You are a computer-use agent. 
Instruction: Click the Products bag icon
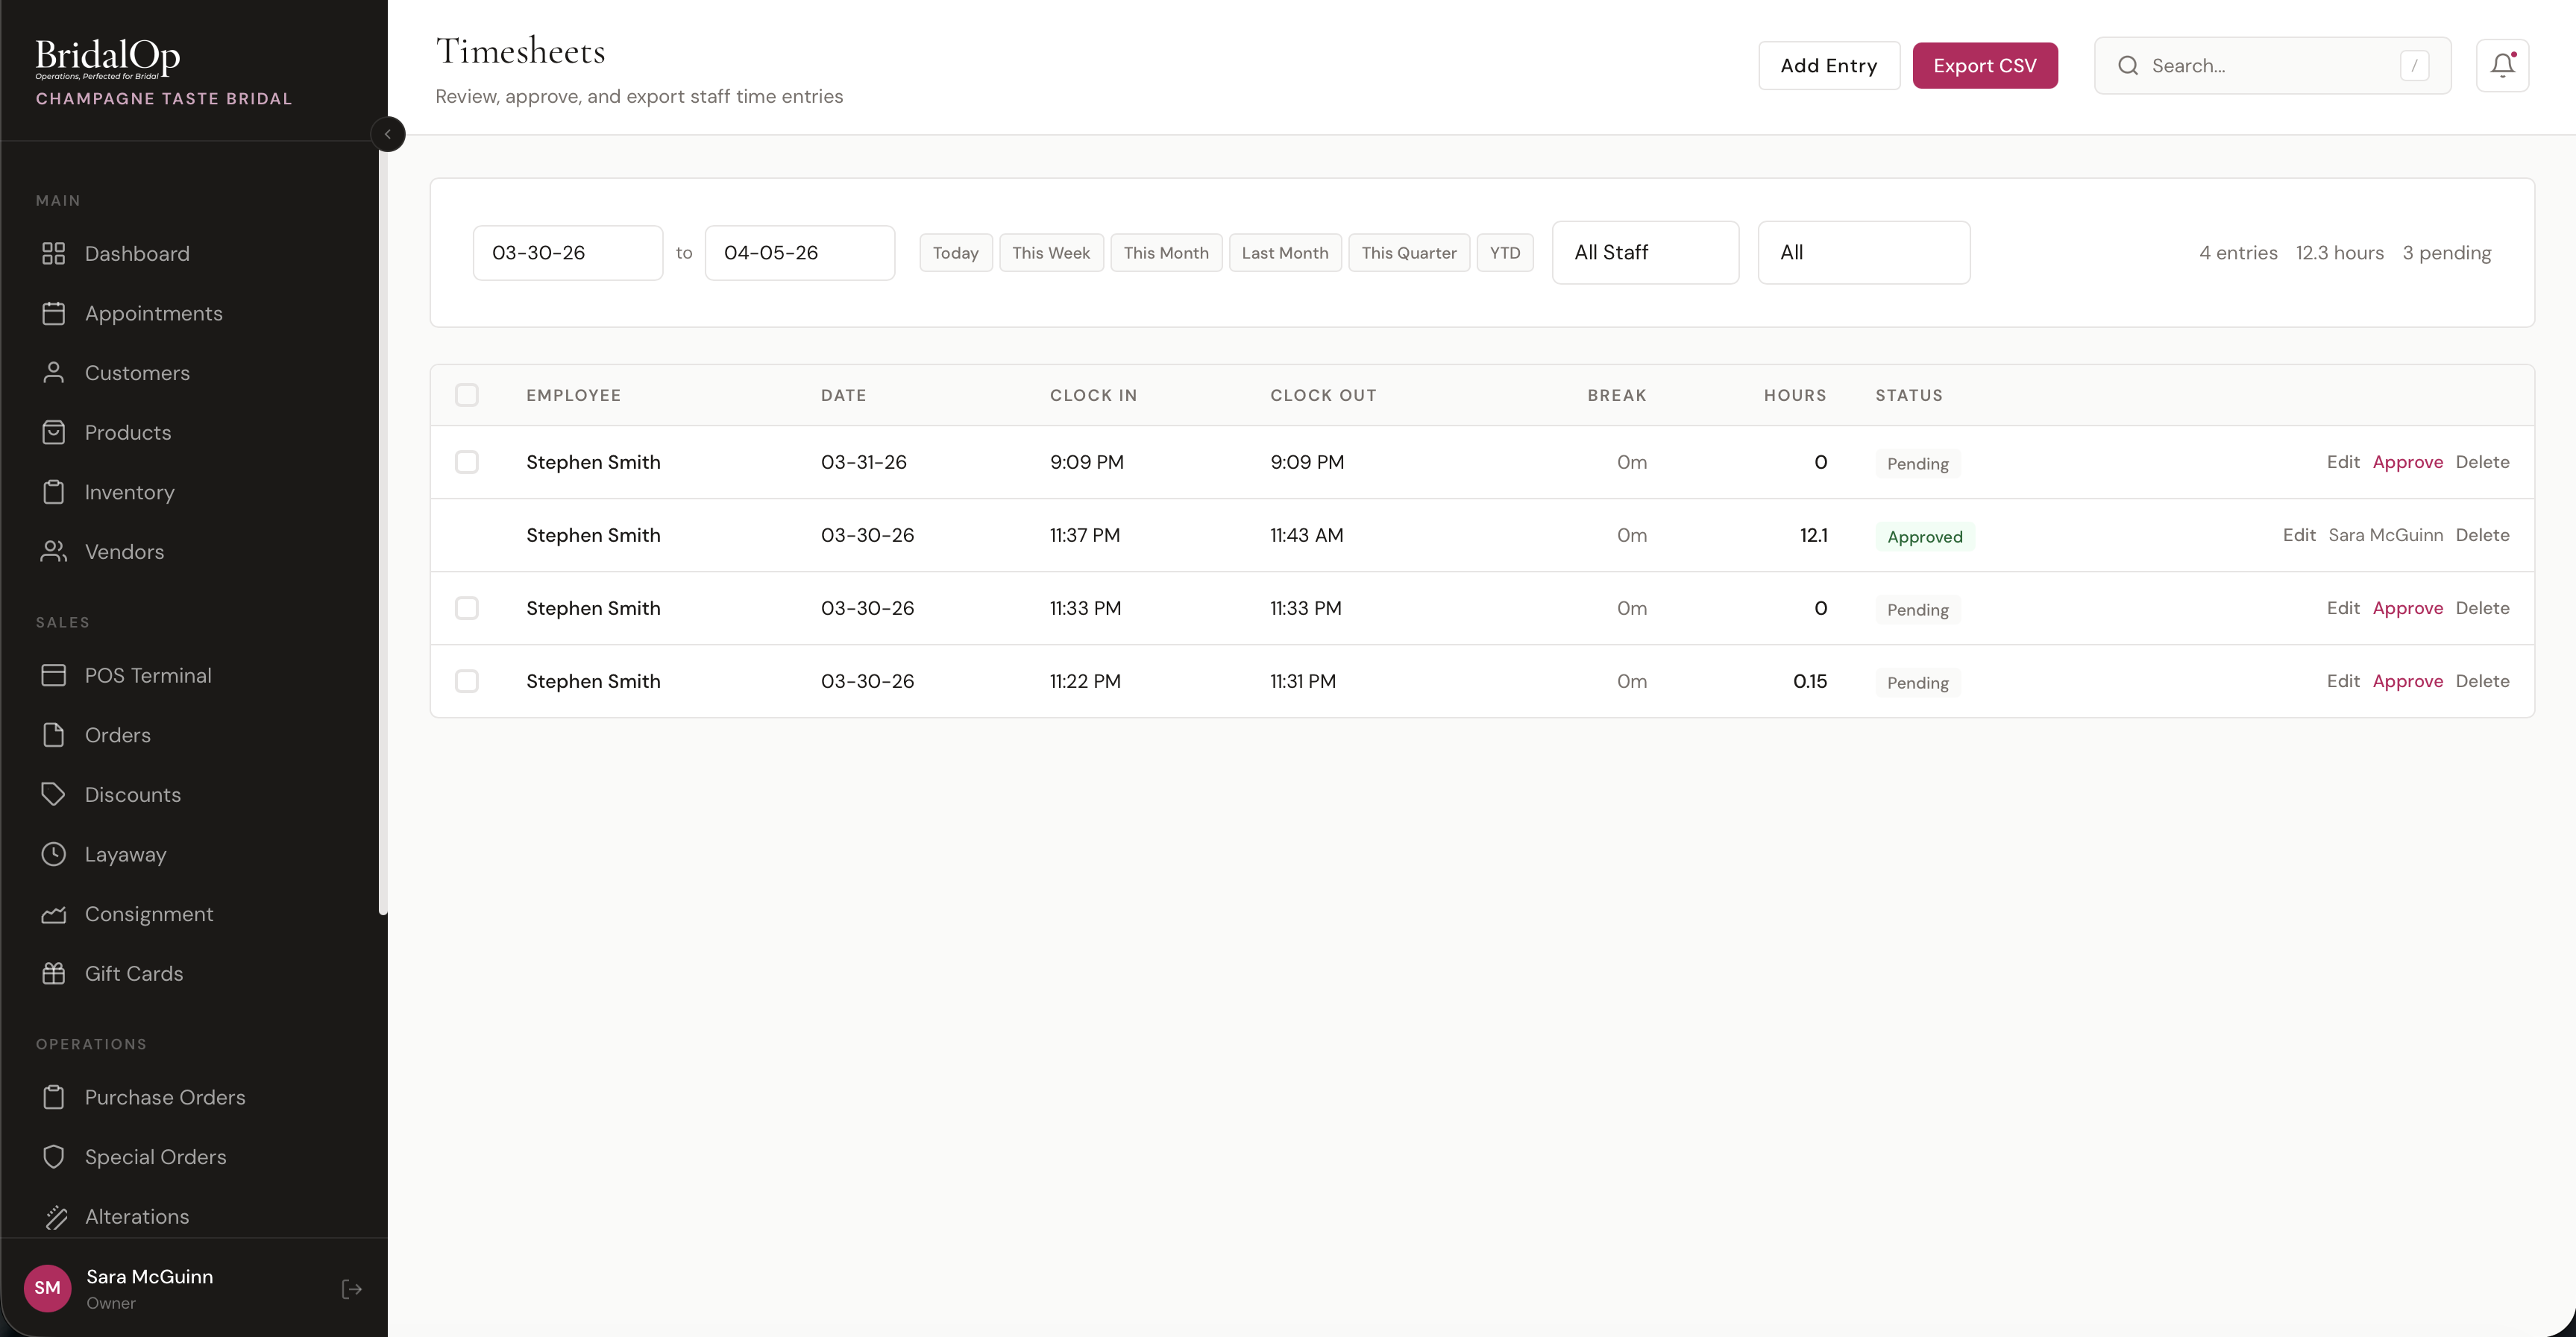pos(54,432)
